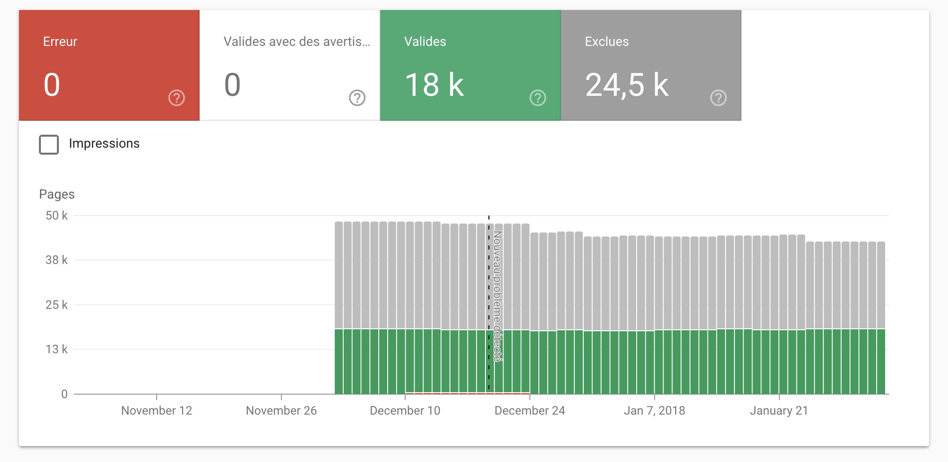Viewport: 948px width, 462px height.
Task: Show help tooltip for Exclues card
Action: pos(718,98)
